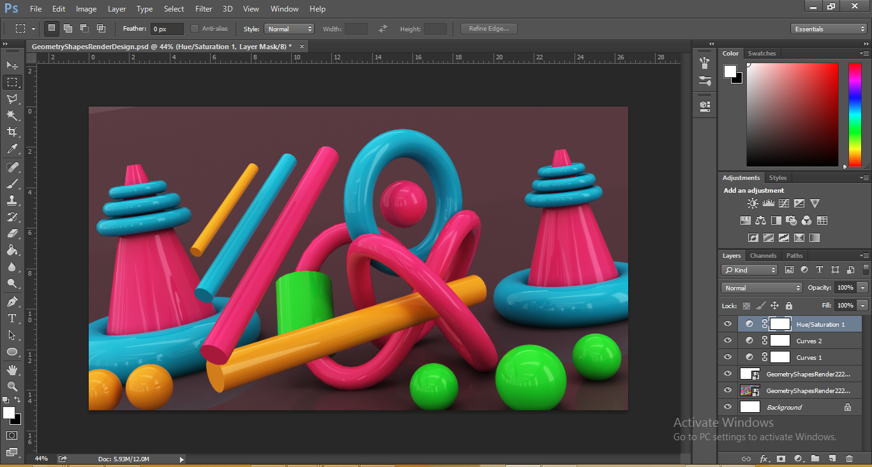
Task: Select the Polygonal Lasso tool
Action: pos(11,98)
